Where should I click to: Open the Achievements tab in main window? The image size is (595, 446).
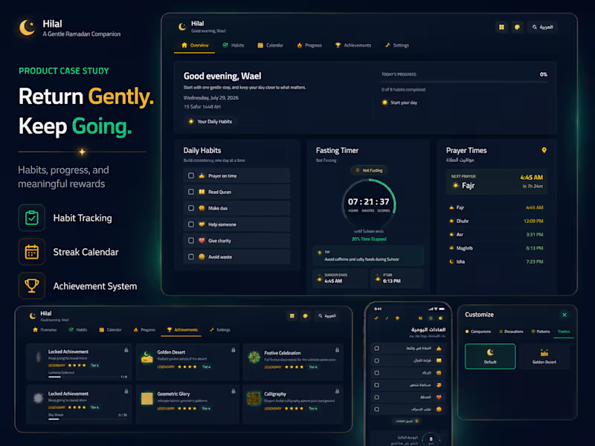(353, 45)
